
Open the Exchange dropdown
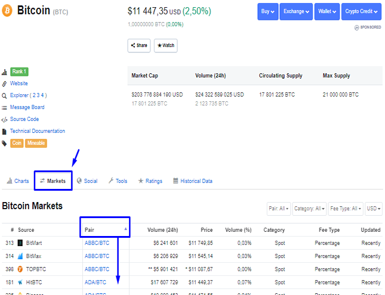[296, 11]
